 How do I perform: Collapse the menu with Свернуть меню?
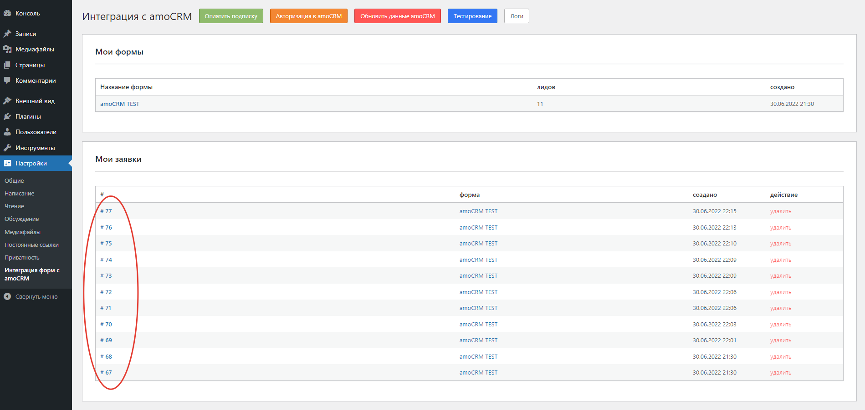click(36, 296)
